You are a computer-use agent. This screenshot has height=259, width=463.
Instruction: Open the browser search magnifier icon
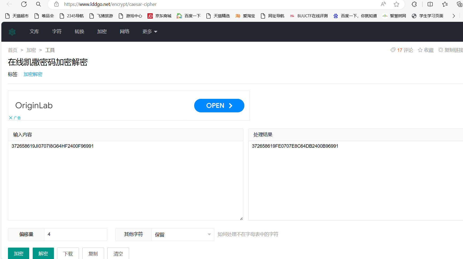39,4
